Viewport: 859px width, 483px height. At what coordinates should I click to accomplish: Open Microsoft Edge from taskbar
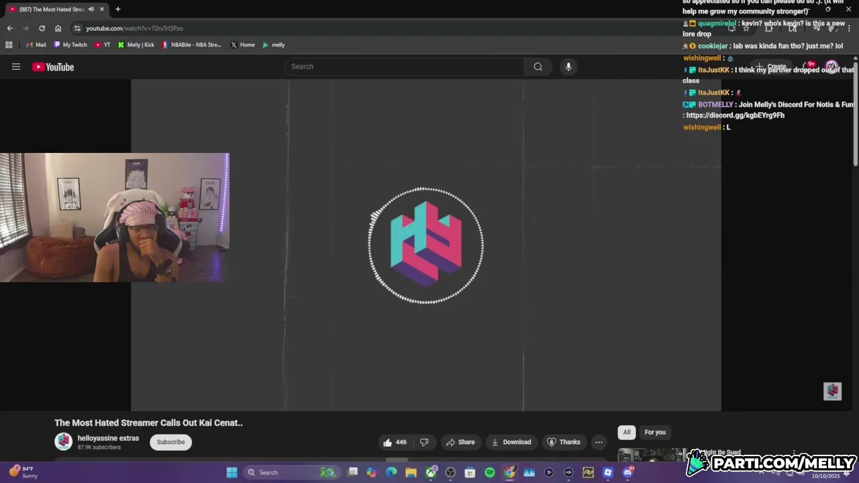(391, 472)
